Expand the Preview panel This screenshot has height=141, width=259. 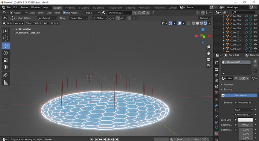coord(228,85)
